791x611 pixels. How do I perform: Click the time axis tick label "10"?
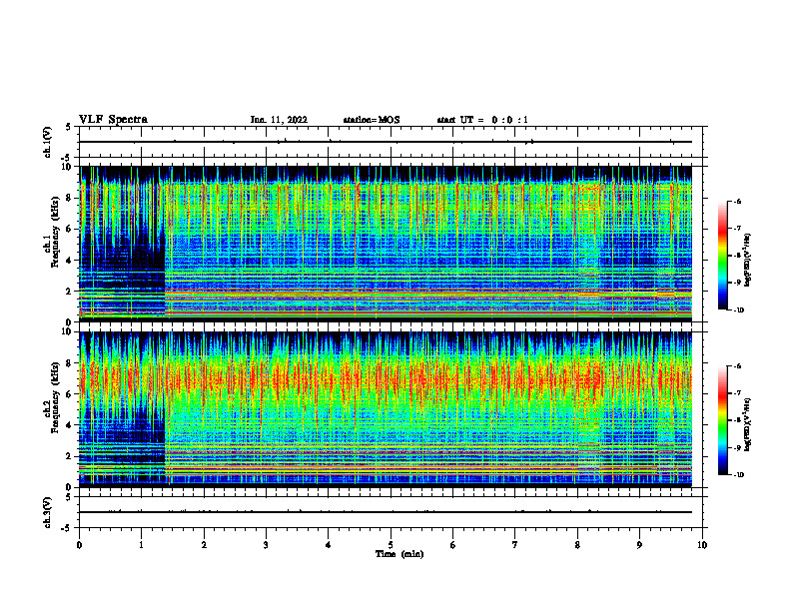point(702,545)
